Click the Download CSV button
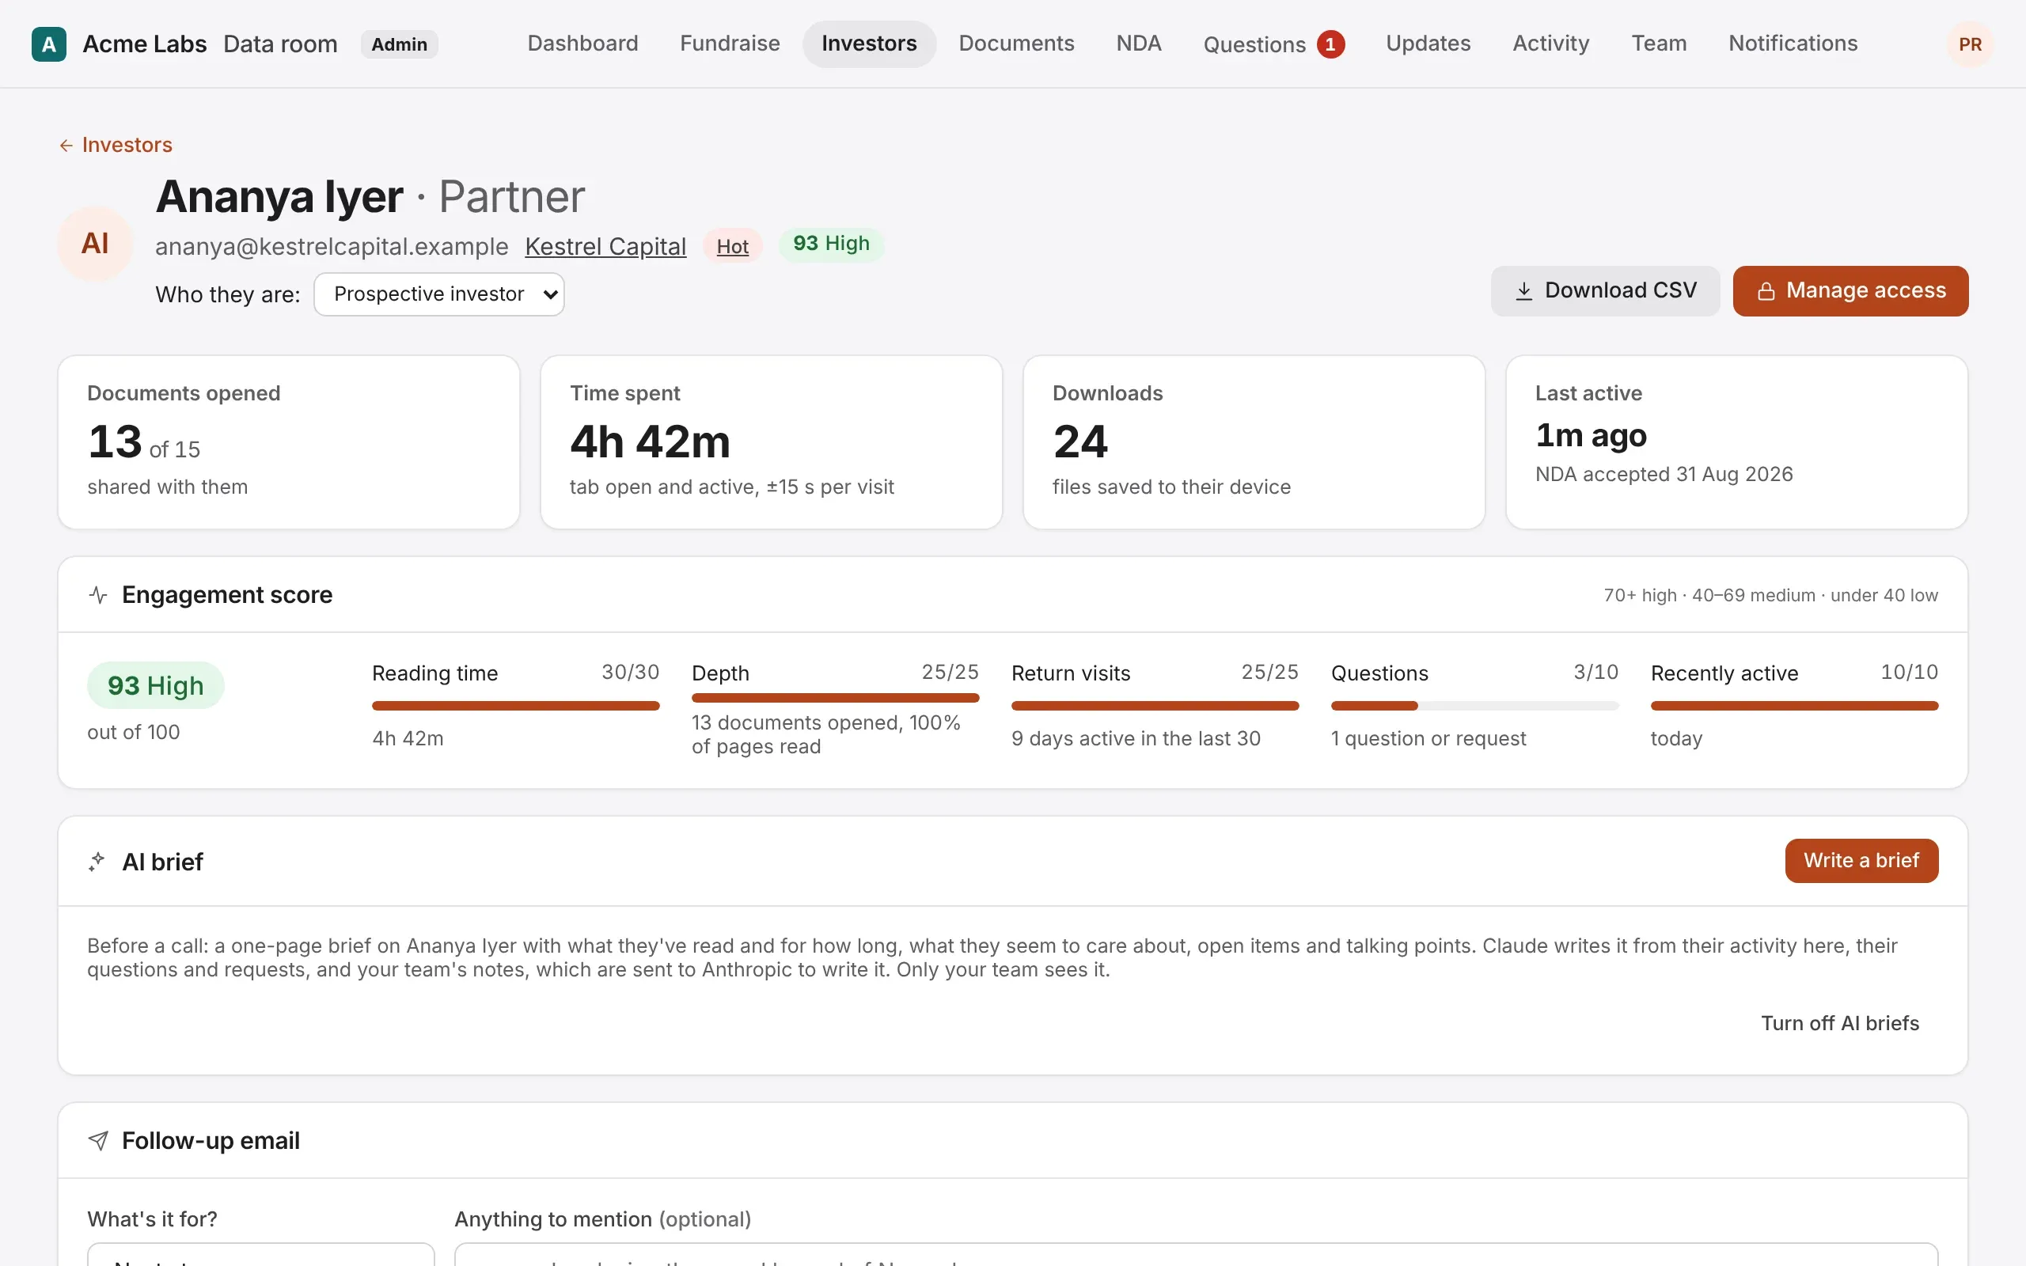The image size is (2026, 1266). coord(1605,291)
